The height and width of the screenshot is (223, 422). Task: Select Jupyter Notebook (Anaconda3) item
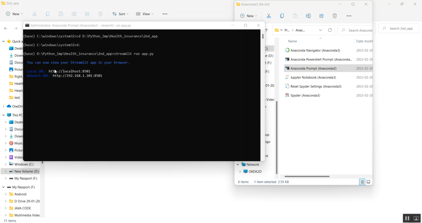pos(313,78)
